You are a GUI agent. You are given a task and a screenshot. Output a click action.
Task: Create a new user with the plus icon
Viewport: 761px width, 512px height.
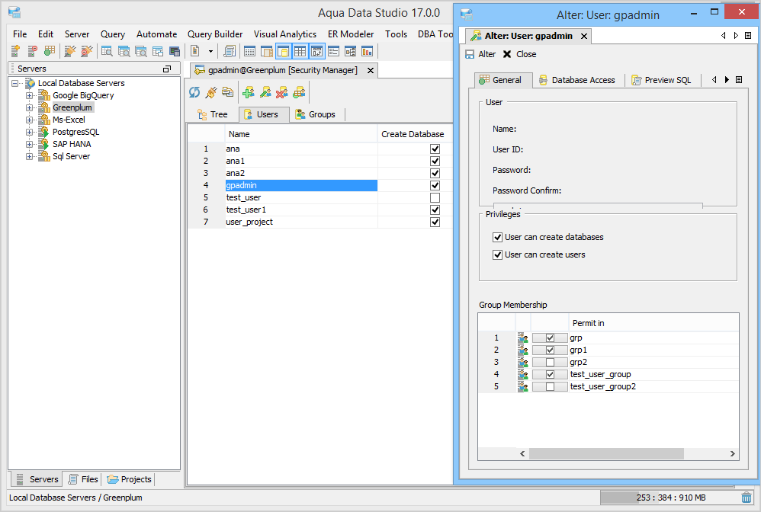click(x=249, y=92)
